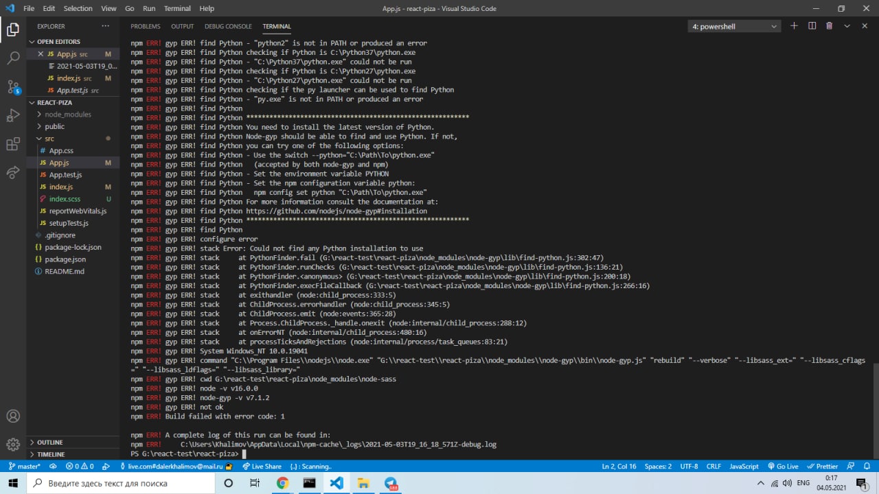Click the Prettier status bar item
Screen dimensions: 879x494
[x=822, y=466]
